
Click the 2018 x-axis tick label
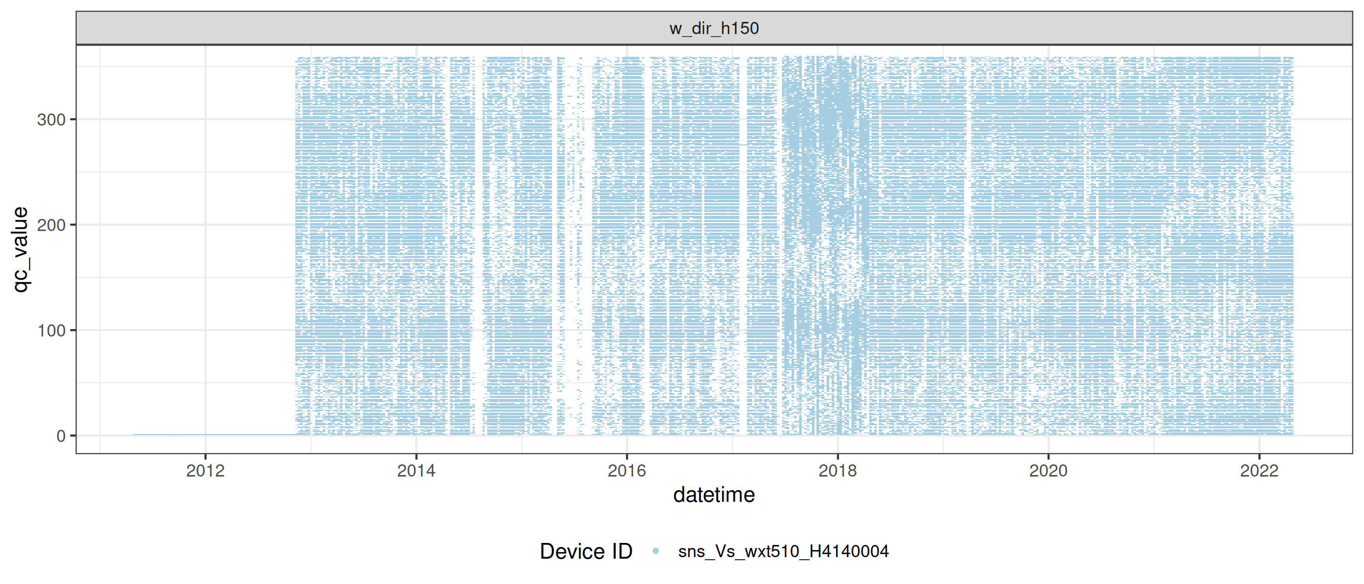[838, 470]
